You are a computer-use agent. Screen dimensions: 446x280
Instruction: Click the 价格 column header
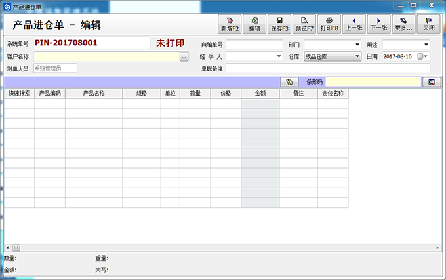[226, 94]
